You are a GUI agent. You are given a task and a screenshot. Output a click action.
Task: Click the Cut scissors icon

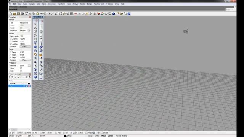pos(30,14)
